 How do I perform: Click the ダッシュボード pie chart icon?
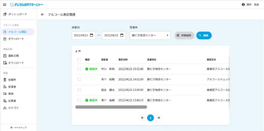(x=5, y=14)
